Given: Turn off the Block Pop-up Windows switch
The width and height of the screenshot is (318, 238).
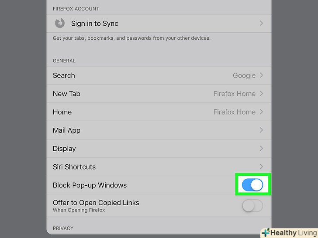Looking at the screenshot, I should pos(252,185).
